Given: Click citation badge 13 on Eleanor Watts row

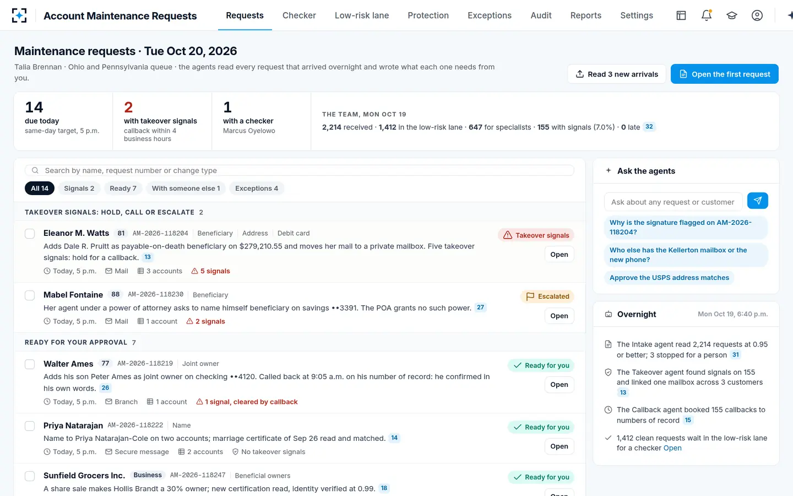Looking at the screenshot, I should [x=148, y=257].
